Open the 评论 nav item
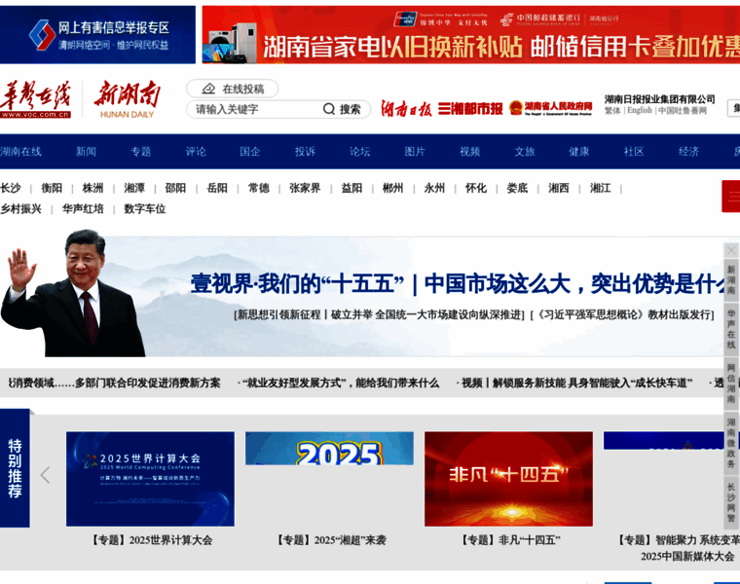The width and height of the screenshot is (740, 584). 196,152
